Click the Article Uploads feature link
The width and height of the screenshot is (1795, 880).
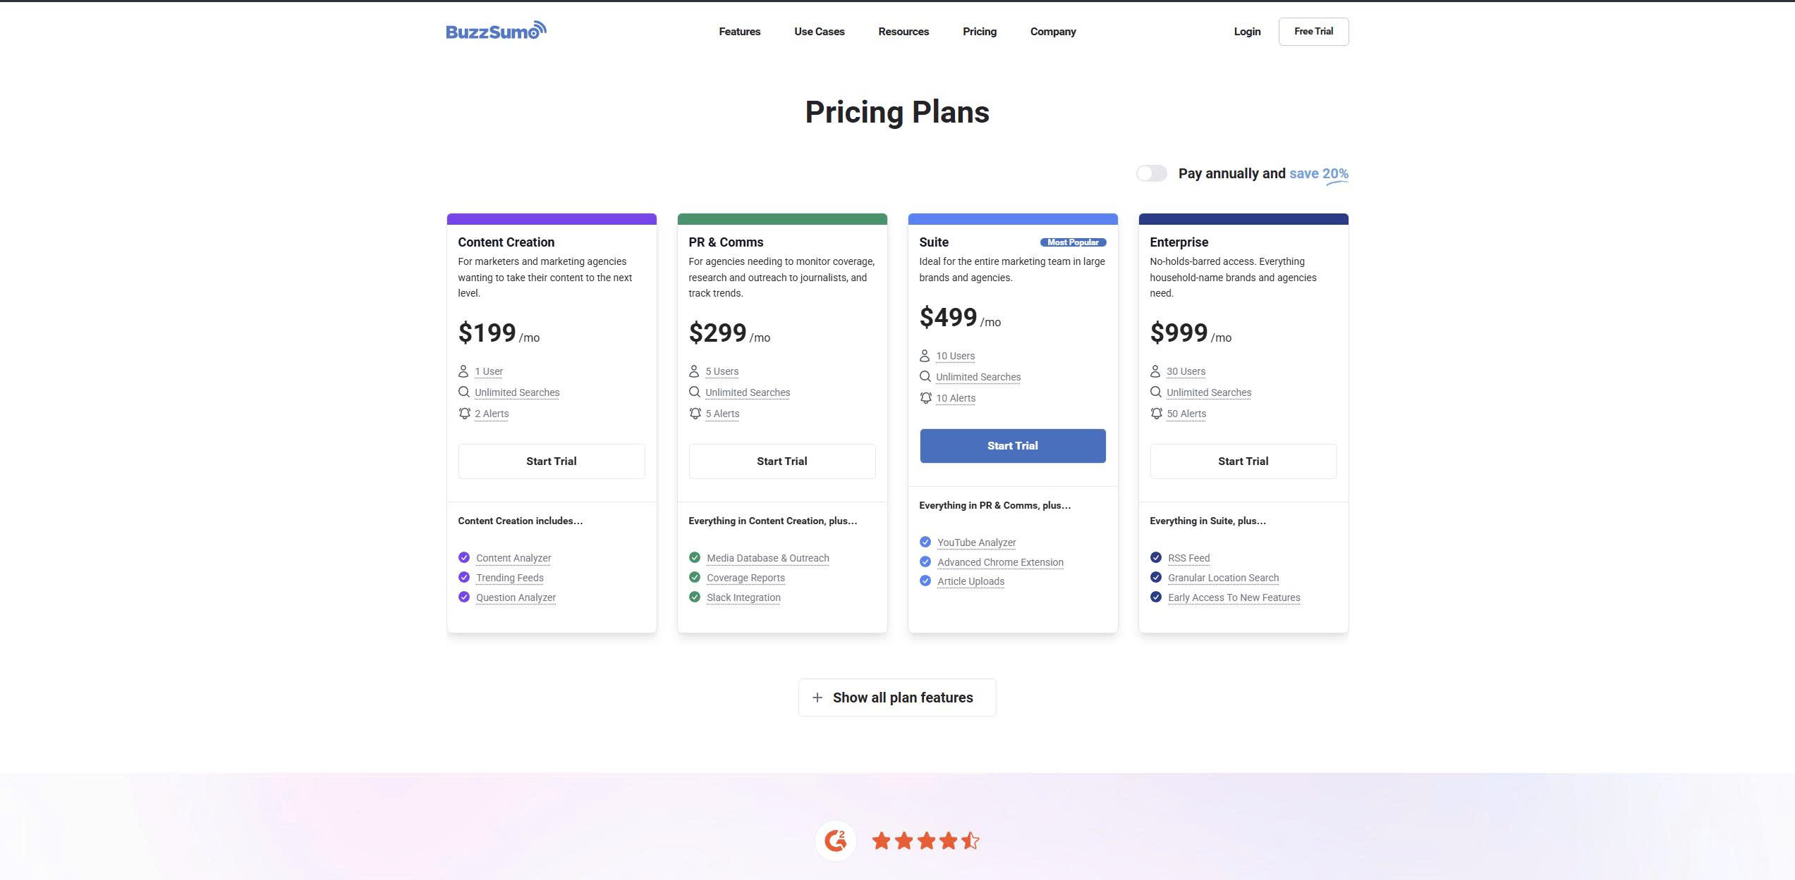pyautogui.click(x=970, y=581)
